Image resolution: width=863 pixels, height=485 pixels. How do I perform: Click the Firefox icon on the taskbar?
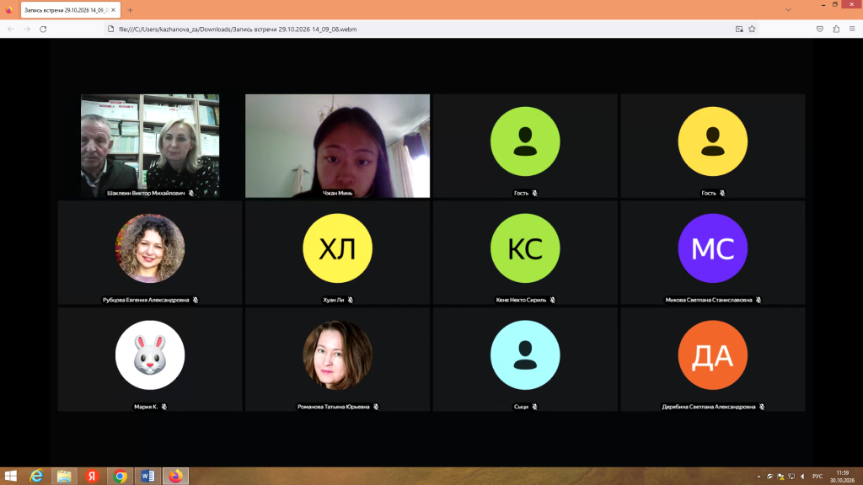coord(175,476)
